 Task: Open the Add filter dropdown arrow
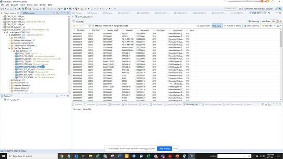(275, 26)
